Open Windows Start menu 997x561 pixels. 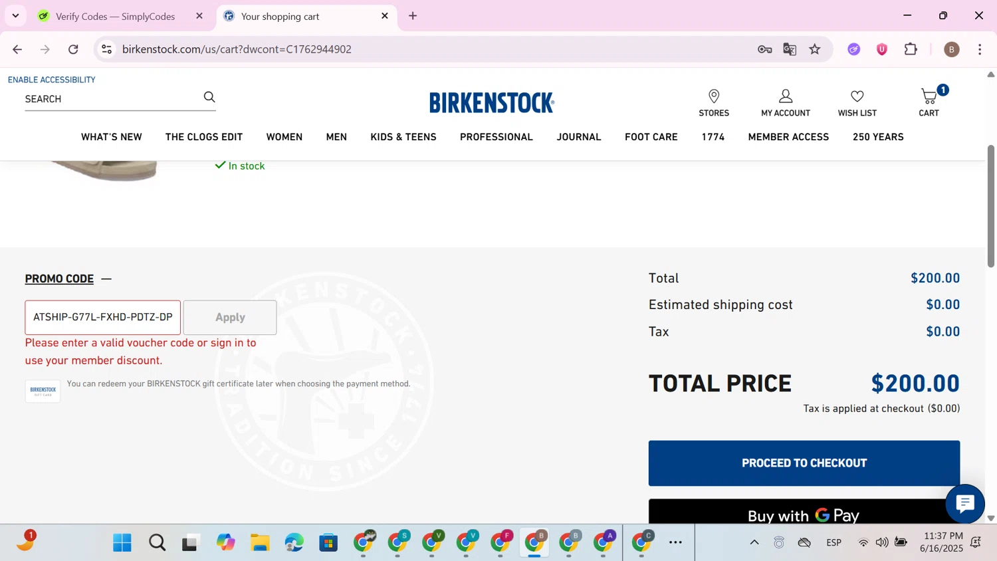(x=122, y=543)
